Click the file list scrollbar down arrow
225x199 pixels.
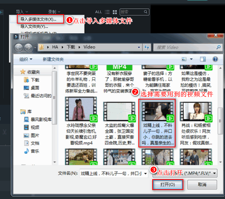coord(220,162)
